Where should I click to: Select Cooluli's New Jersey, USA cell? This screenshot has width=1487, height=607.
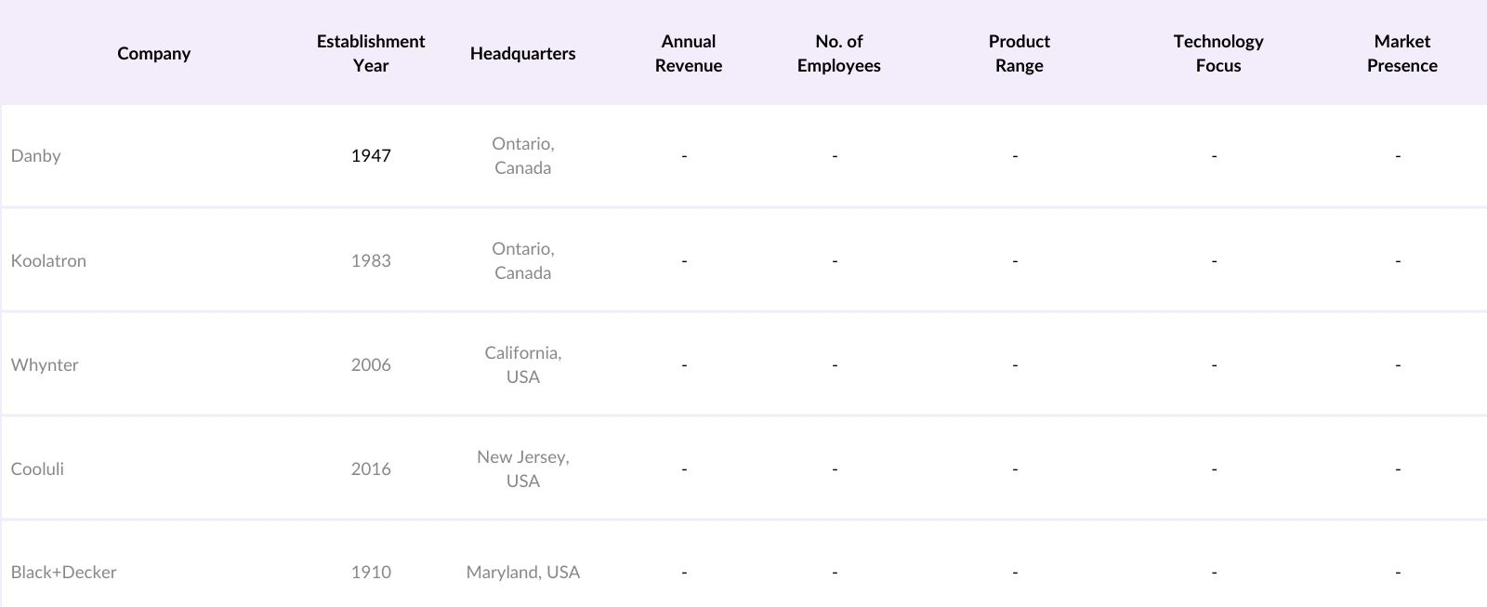[x=522, y=468]
